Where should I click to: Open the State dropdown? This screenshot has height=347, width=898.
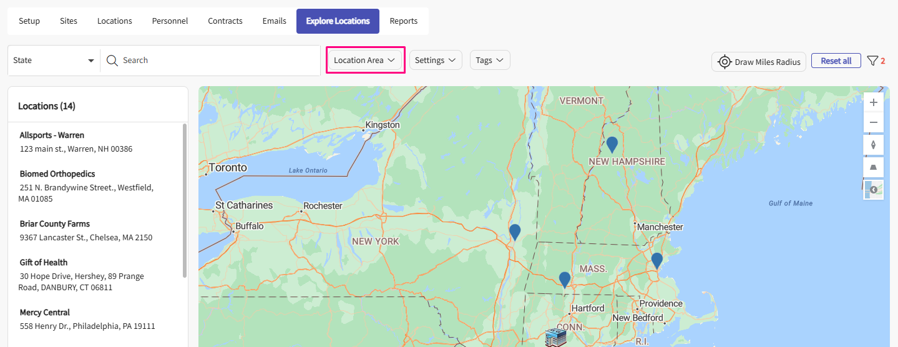pyautogui.click(x=54, y=61)
